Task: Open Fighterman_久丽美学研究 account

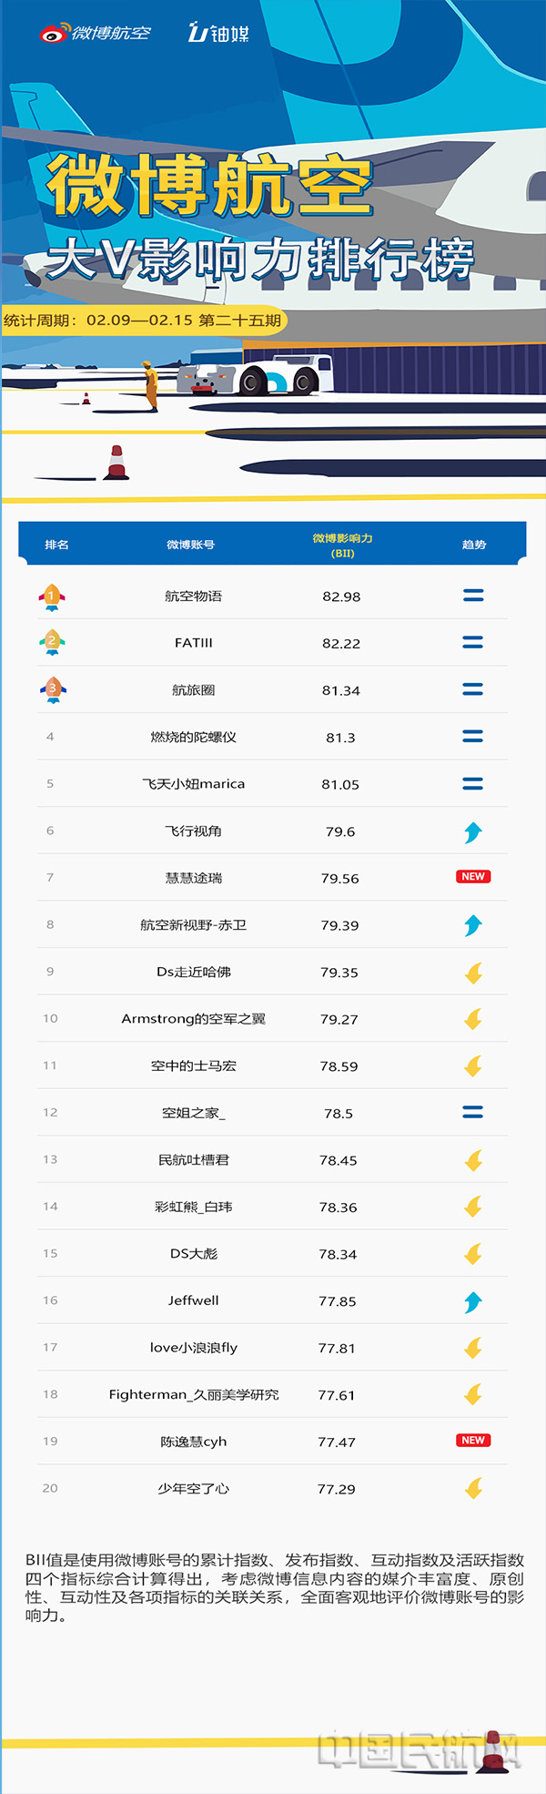Action: point(193,1394)
